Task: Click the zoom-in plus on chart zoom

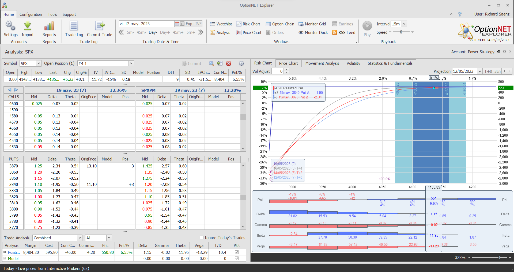Action: [510, 258]
